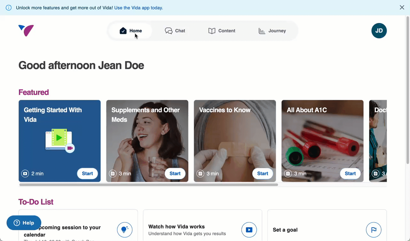Click 'Understand how Vida gets you results'
410x241 pixels.
pyautogui.click(x=187, y=234)
